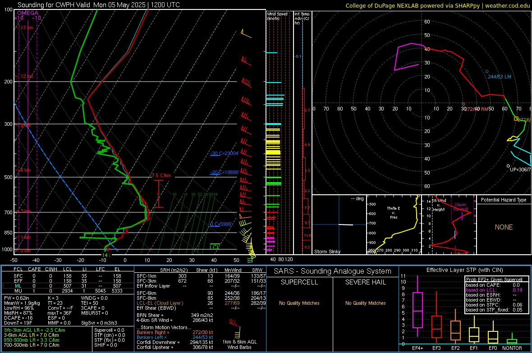This screenshot has height=353, width=532.
Task: Click the "UP=306/7" Corfidi hodograph label
Action: tap(520, 170)
